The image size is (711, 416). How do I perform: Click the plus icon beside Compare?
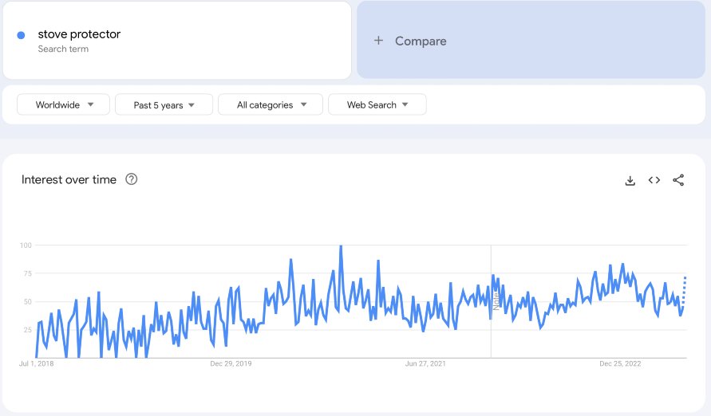tap(378, 41)
